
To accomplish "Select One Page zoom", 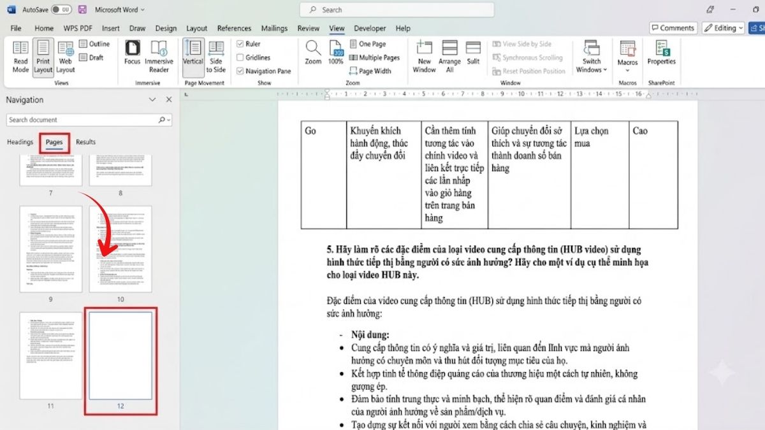I will [x=367, y=44].
